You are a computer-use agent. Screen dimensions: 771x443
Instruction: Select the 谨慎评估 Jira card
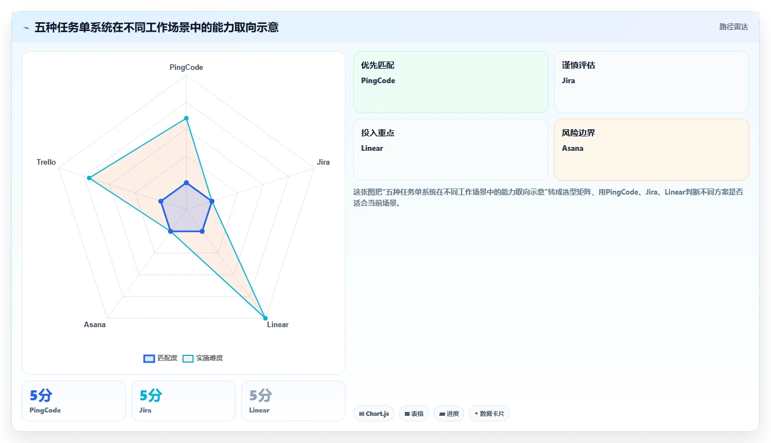point(651,82)
